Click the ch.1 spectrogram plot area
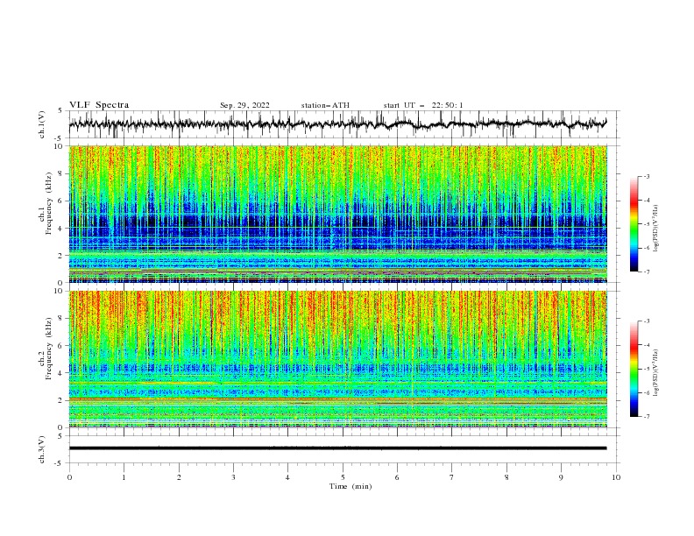Screen dimensions: 694x536 click(338, 214)
